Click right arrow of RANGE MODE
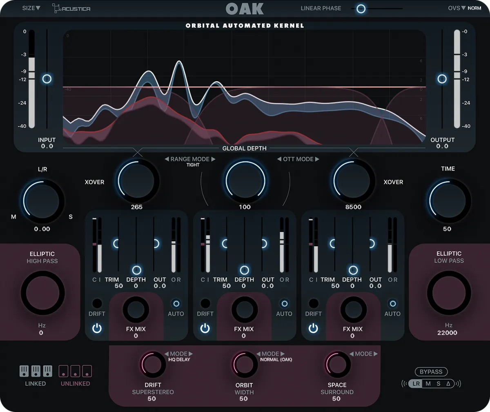The image size is (490, 412). click(213, 159)
